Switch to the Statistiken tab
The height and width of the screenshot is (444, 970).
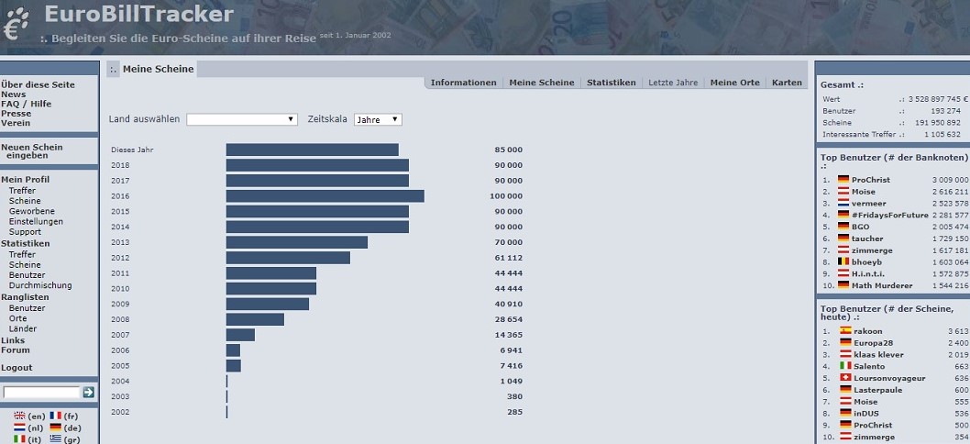tap(611, 83)
